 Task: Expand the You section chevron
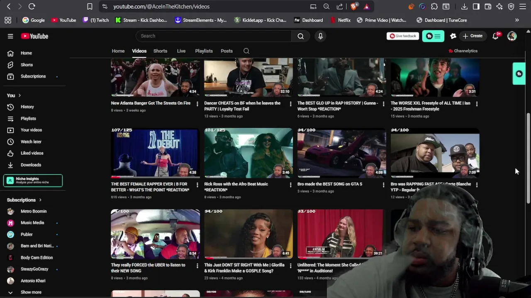19,96
